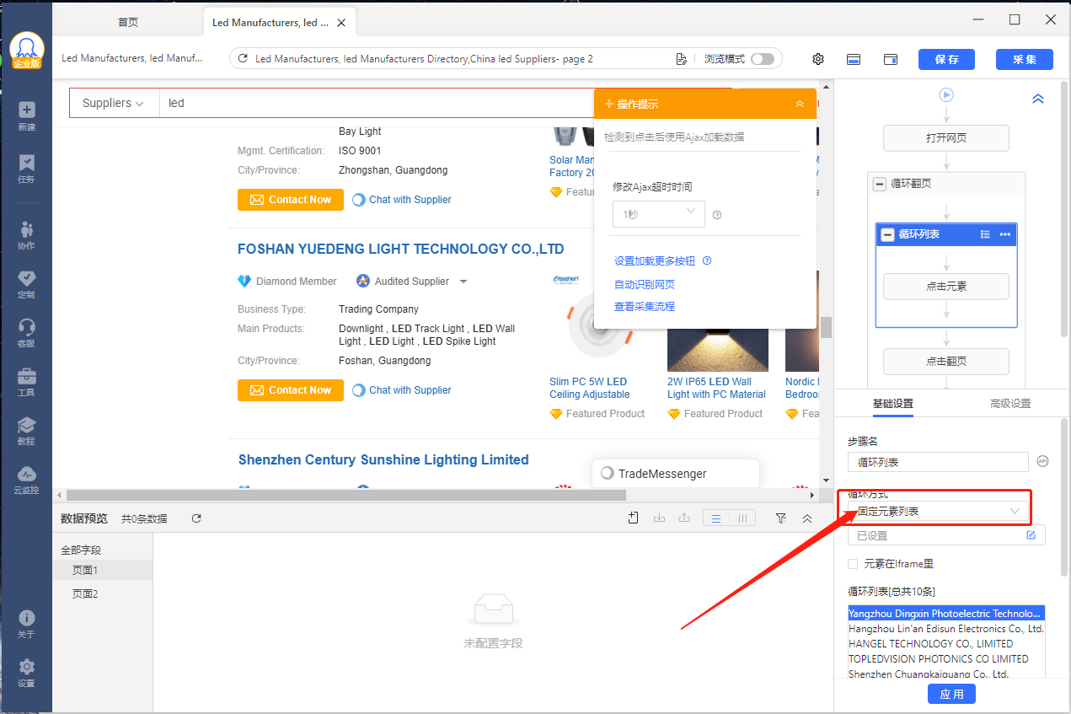Open the 新建 (New) sidebar icon
Image resolution: width=1071 pixels, height=714 pixels.
[x=26, y=115]
